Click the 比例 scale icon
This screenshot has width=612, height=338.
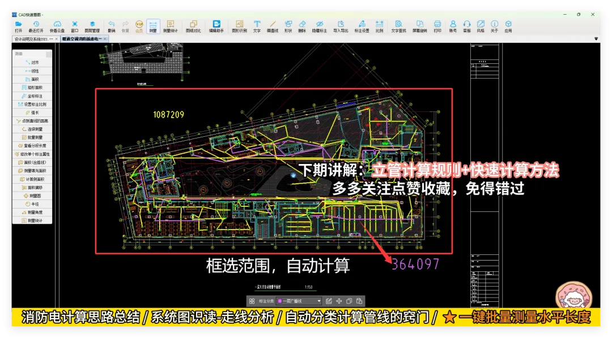coord(379,27)
